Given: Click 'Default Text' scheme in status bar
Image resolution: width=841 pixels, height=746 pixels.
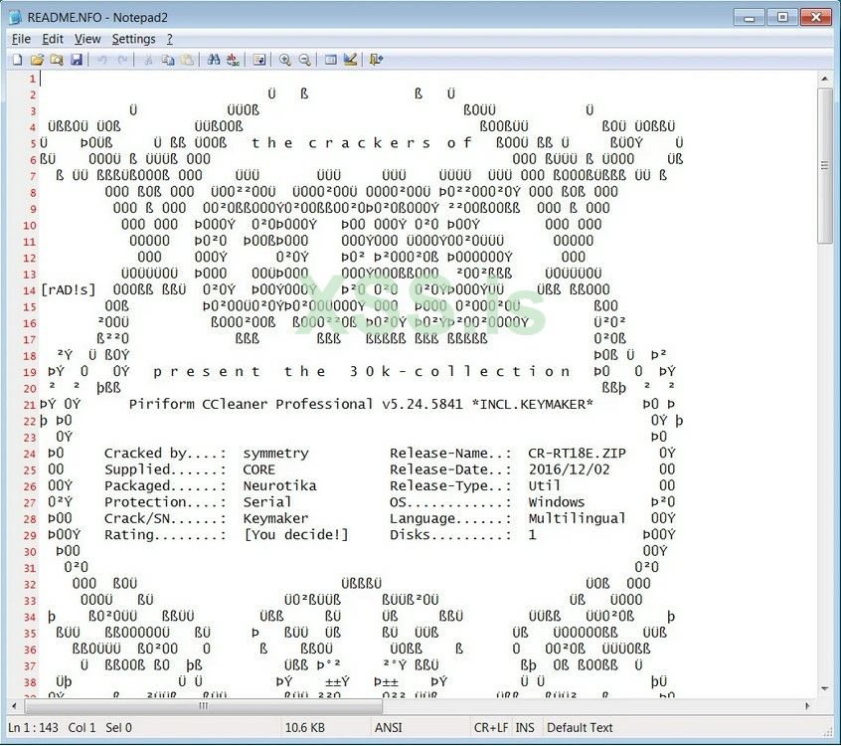Looking at the screenshot, I should click(x=580, y=728).
